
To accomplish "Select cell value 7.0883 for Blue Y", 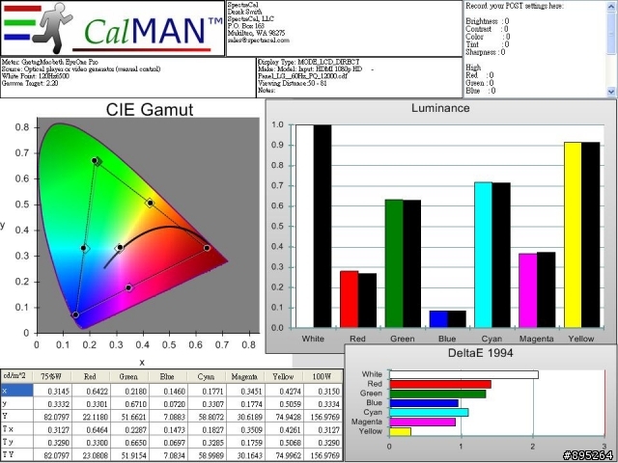I will tap(167, 417).
